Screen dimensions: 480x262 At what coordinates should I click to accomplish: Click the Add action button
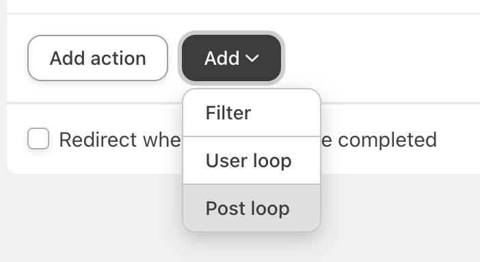click(98, 58)
